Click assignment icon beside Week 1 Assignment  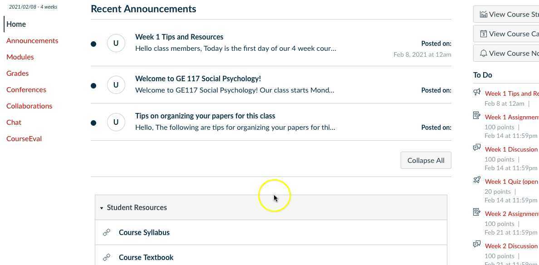point(477,116)
